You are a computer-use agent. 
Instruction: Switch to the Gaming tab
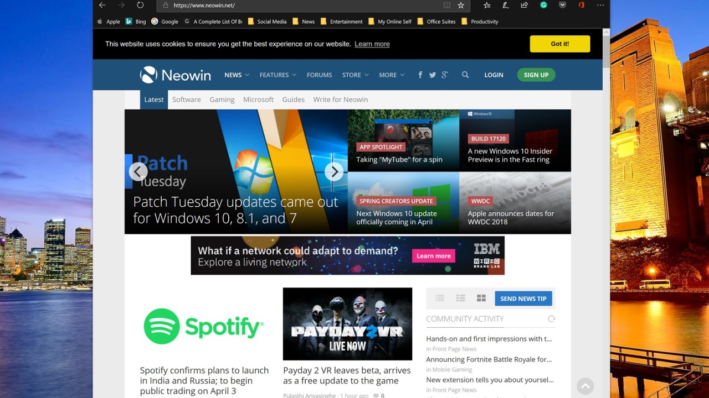222,99
